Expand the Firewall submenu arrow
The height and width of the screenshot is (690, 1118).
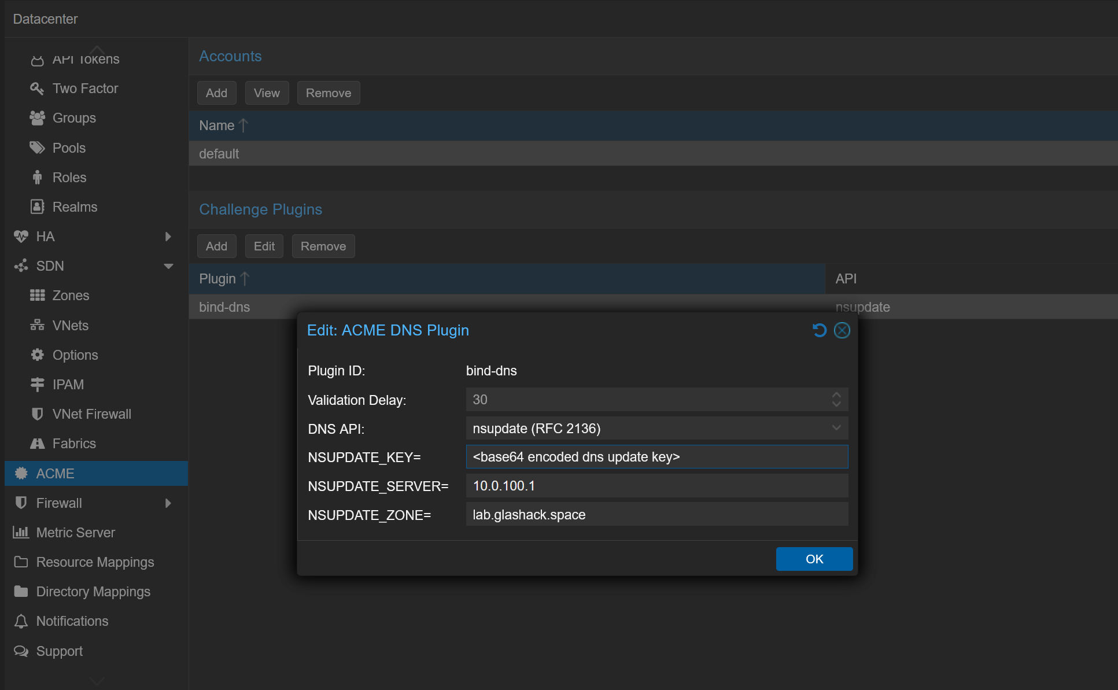[168, 503]
